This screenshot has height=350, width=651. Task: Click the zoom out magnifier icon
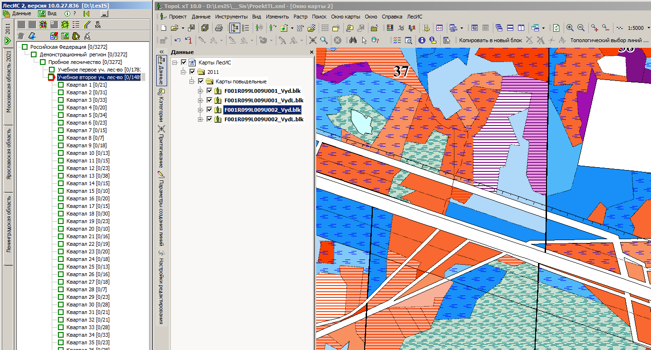pos(581,28)
